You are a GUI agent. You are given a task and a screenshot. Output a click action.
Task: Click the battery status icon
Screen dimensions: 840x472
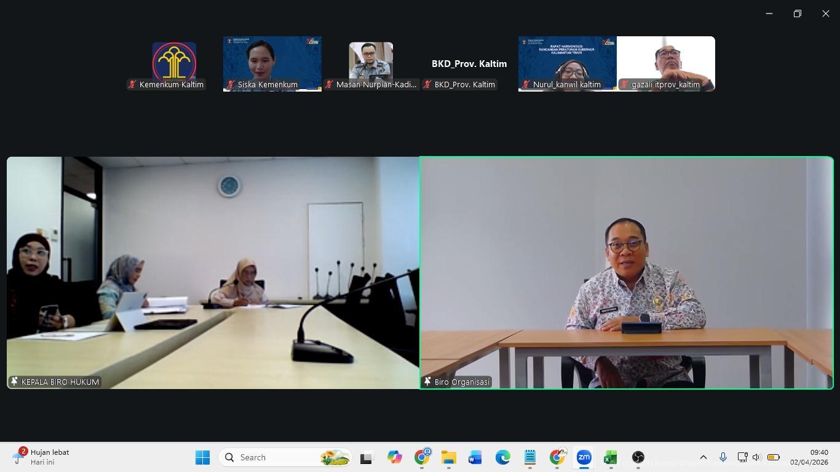[x=774, y=457]
